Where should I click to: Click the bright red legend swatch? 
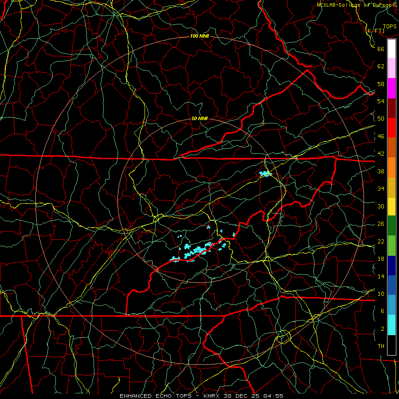(x=391, y=128)
